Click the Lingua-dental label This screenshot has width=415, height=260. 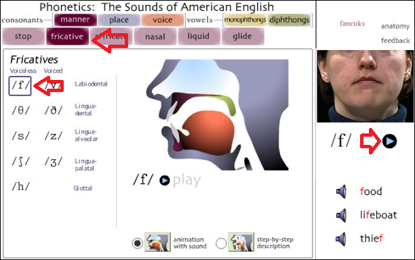[x=85, y=110]
